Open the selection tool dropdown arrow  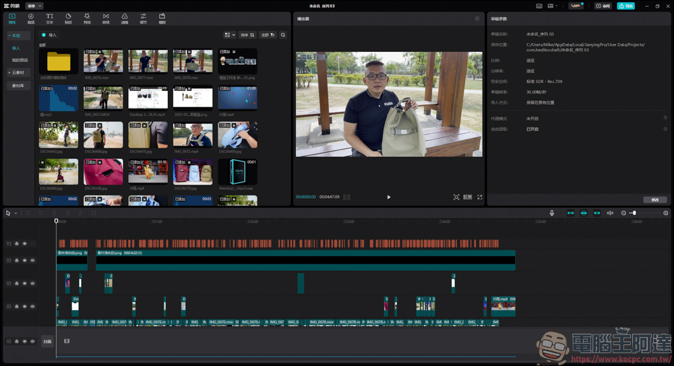point(16,213)
